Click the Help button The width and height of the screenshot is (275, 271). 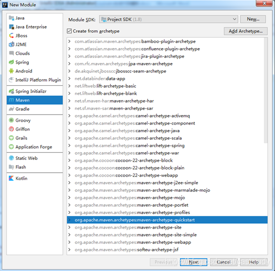(254, 262)
